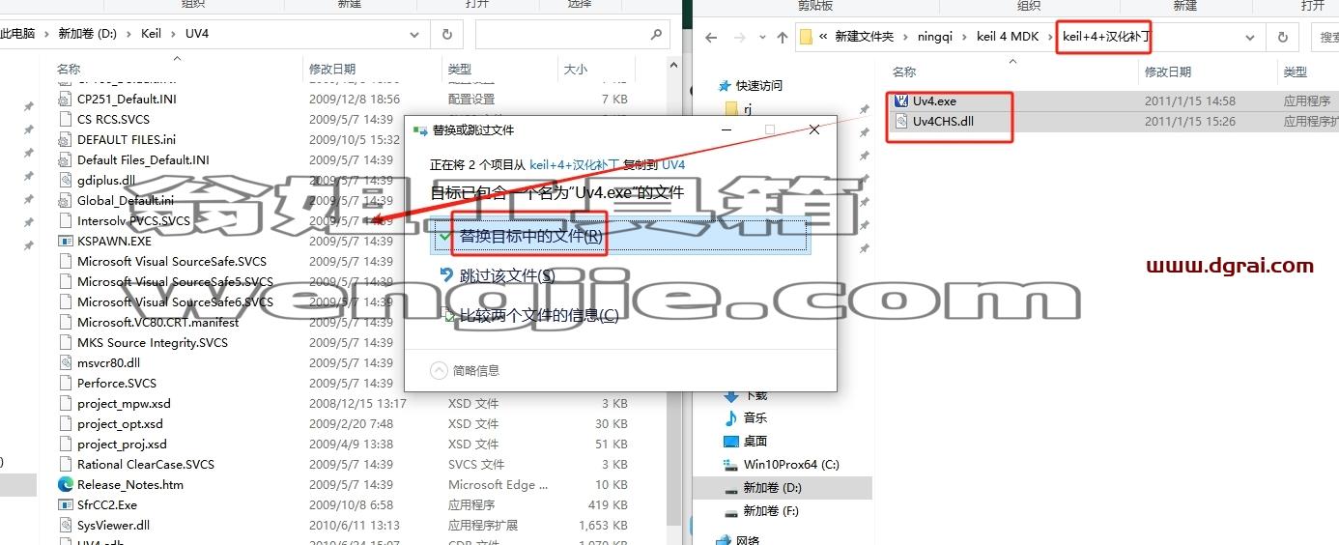The width and height of the screenshot is (1339, 545).
Task: Select project_proj.xsd file icon
Action: click(x=65, y=445)
